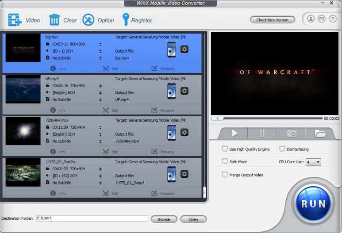Viewport: 342px width, 233px height.
Task: Click the preview seek slider handle
Action: pyautogui.click(x=217, y=118)
